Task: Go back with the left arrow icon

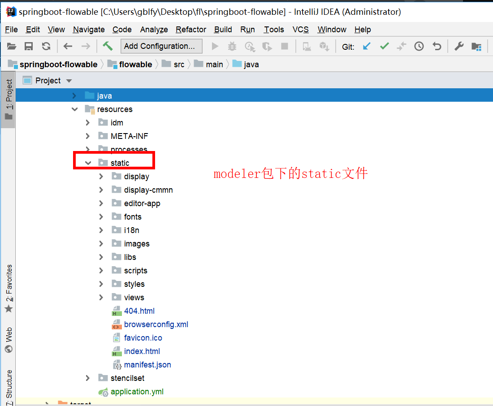Action: 68,47
